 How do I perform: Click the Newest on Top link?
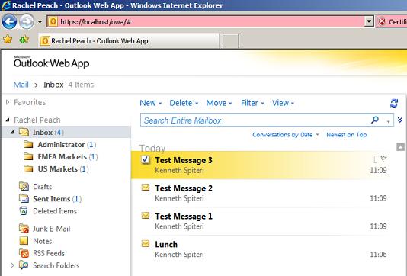tap(347, 135)
